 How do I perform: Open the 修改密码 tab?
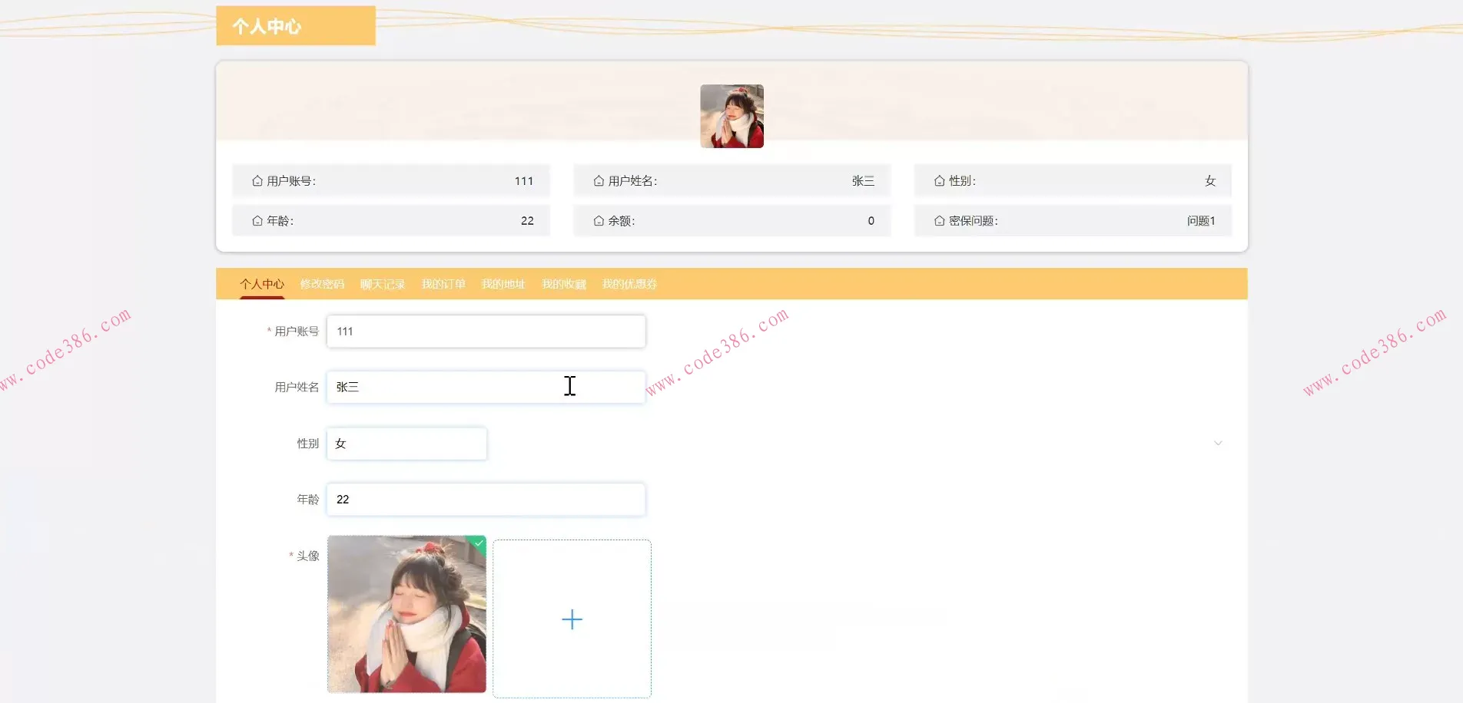coord(322,284)
